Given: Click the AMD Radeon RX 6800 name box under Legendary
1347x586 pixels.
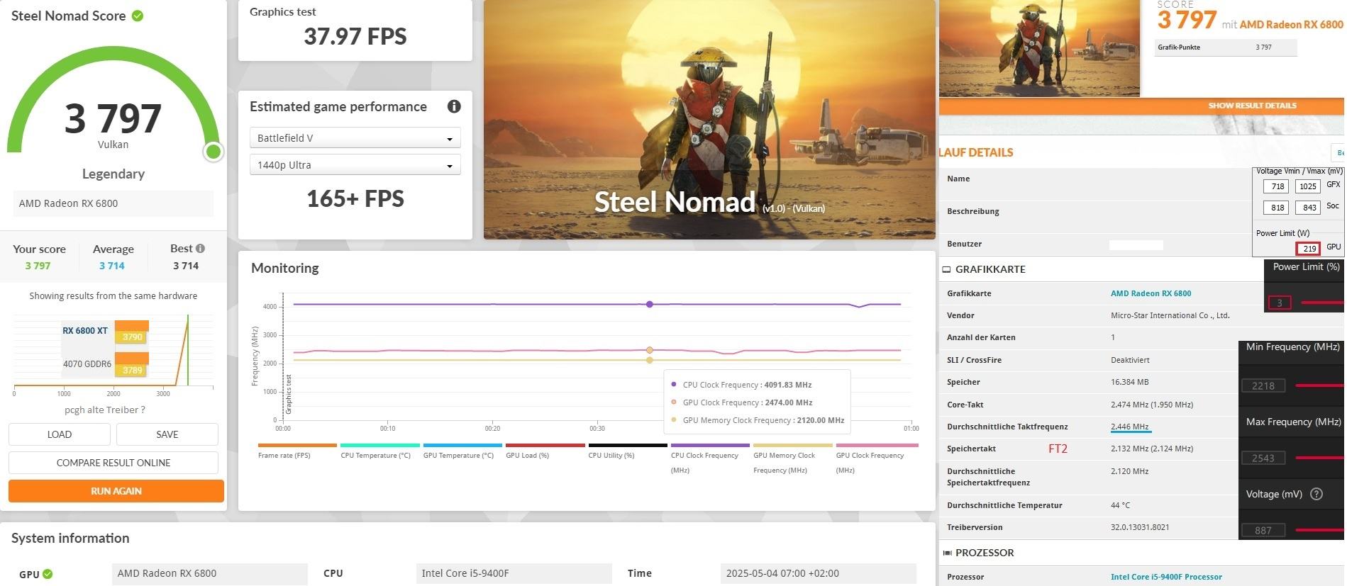Looking at the screenshot, I should click(x=113, y=203).
